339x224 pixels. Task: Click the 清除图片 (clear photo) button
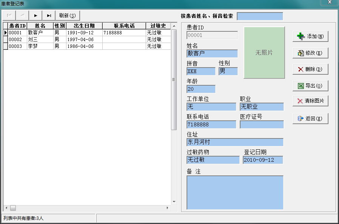coord(310,101)
